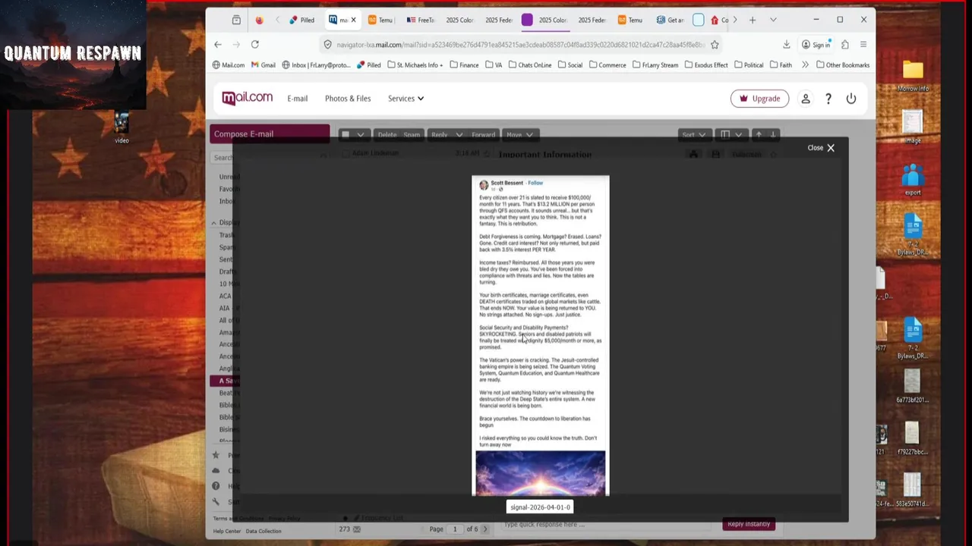
Task: Go to next page arrow in mail list
Action: click(485, 529)
